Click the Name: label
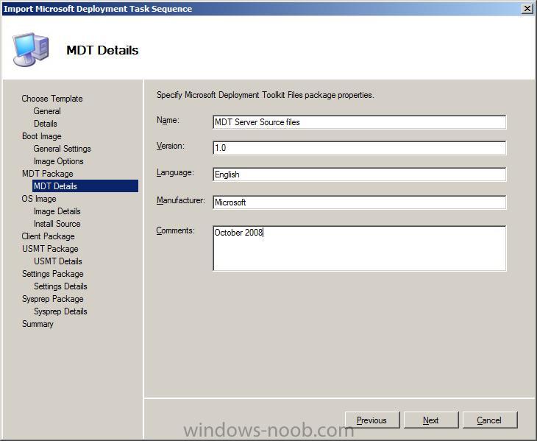The width and height of the screenshot is (537, 441). 168,120
